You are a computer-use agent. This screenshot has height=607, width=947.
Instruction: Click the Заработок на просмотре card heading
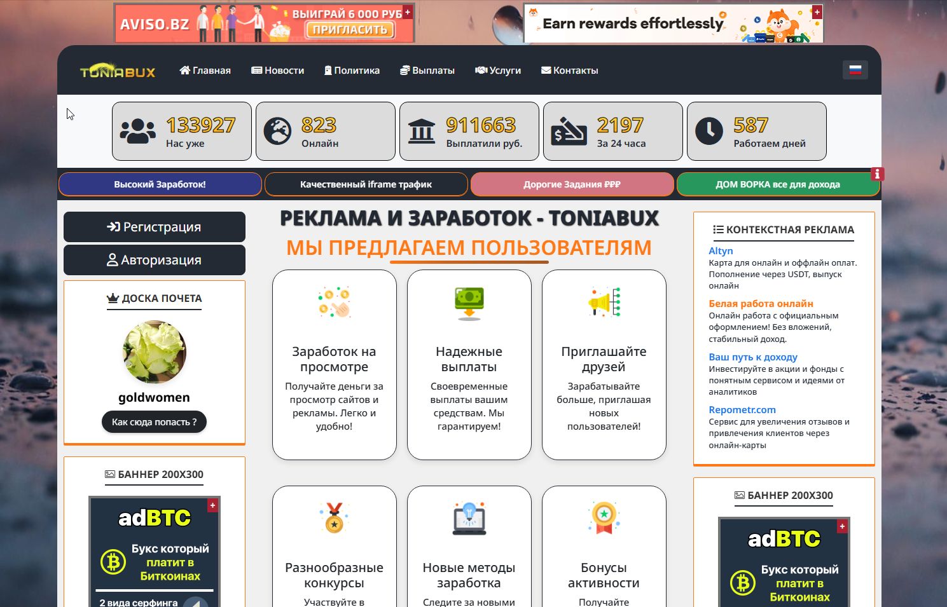point(335,359)
